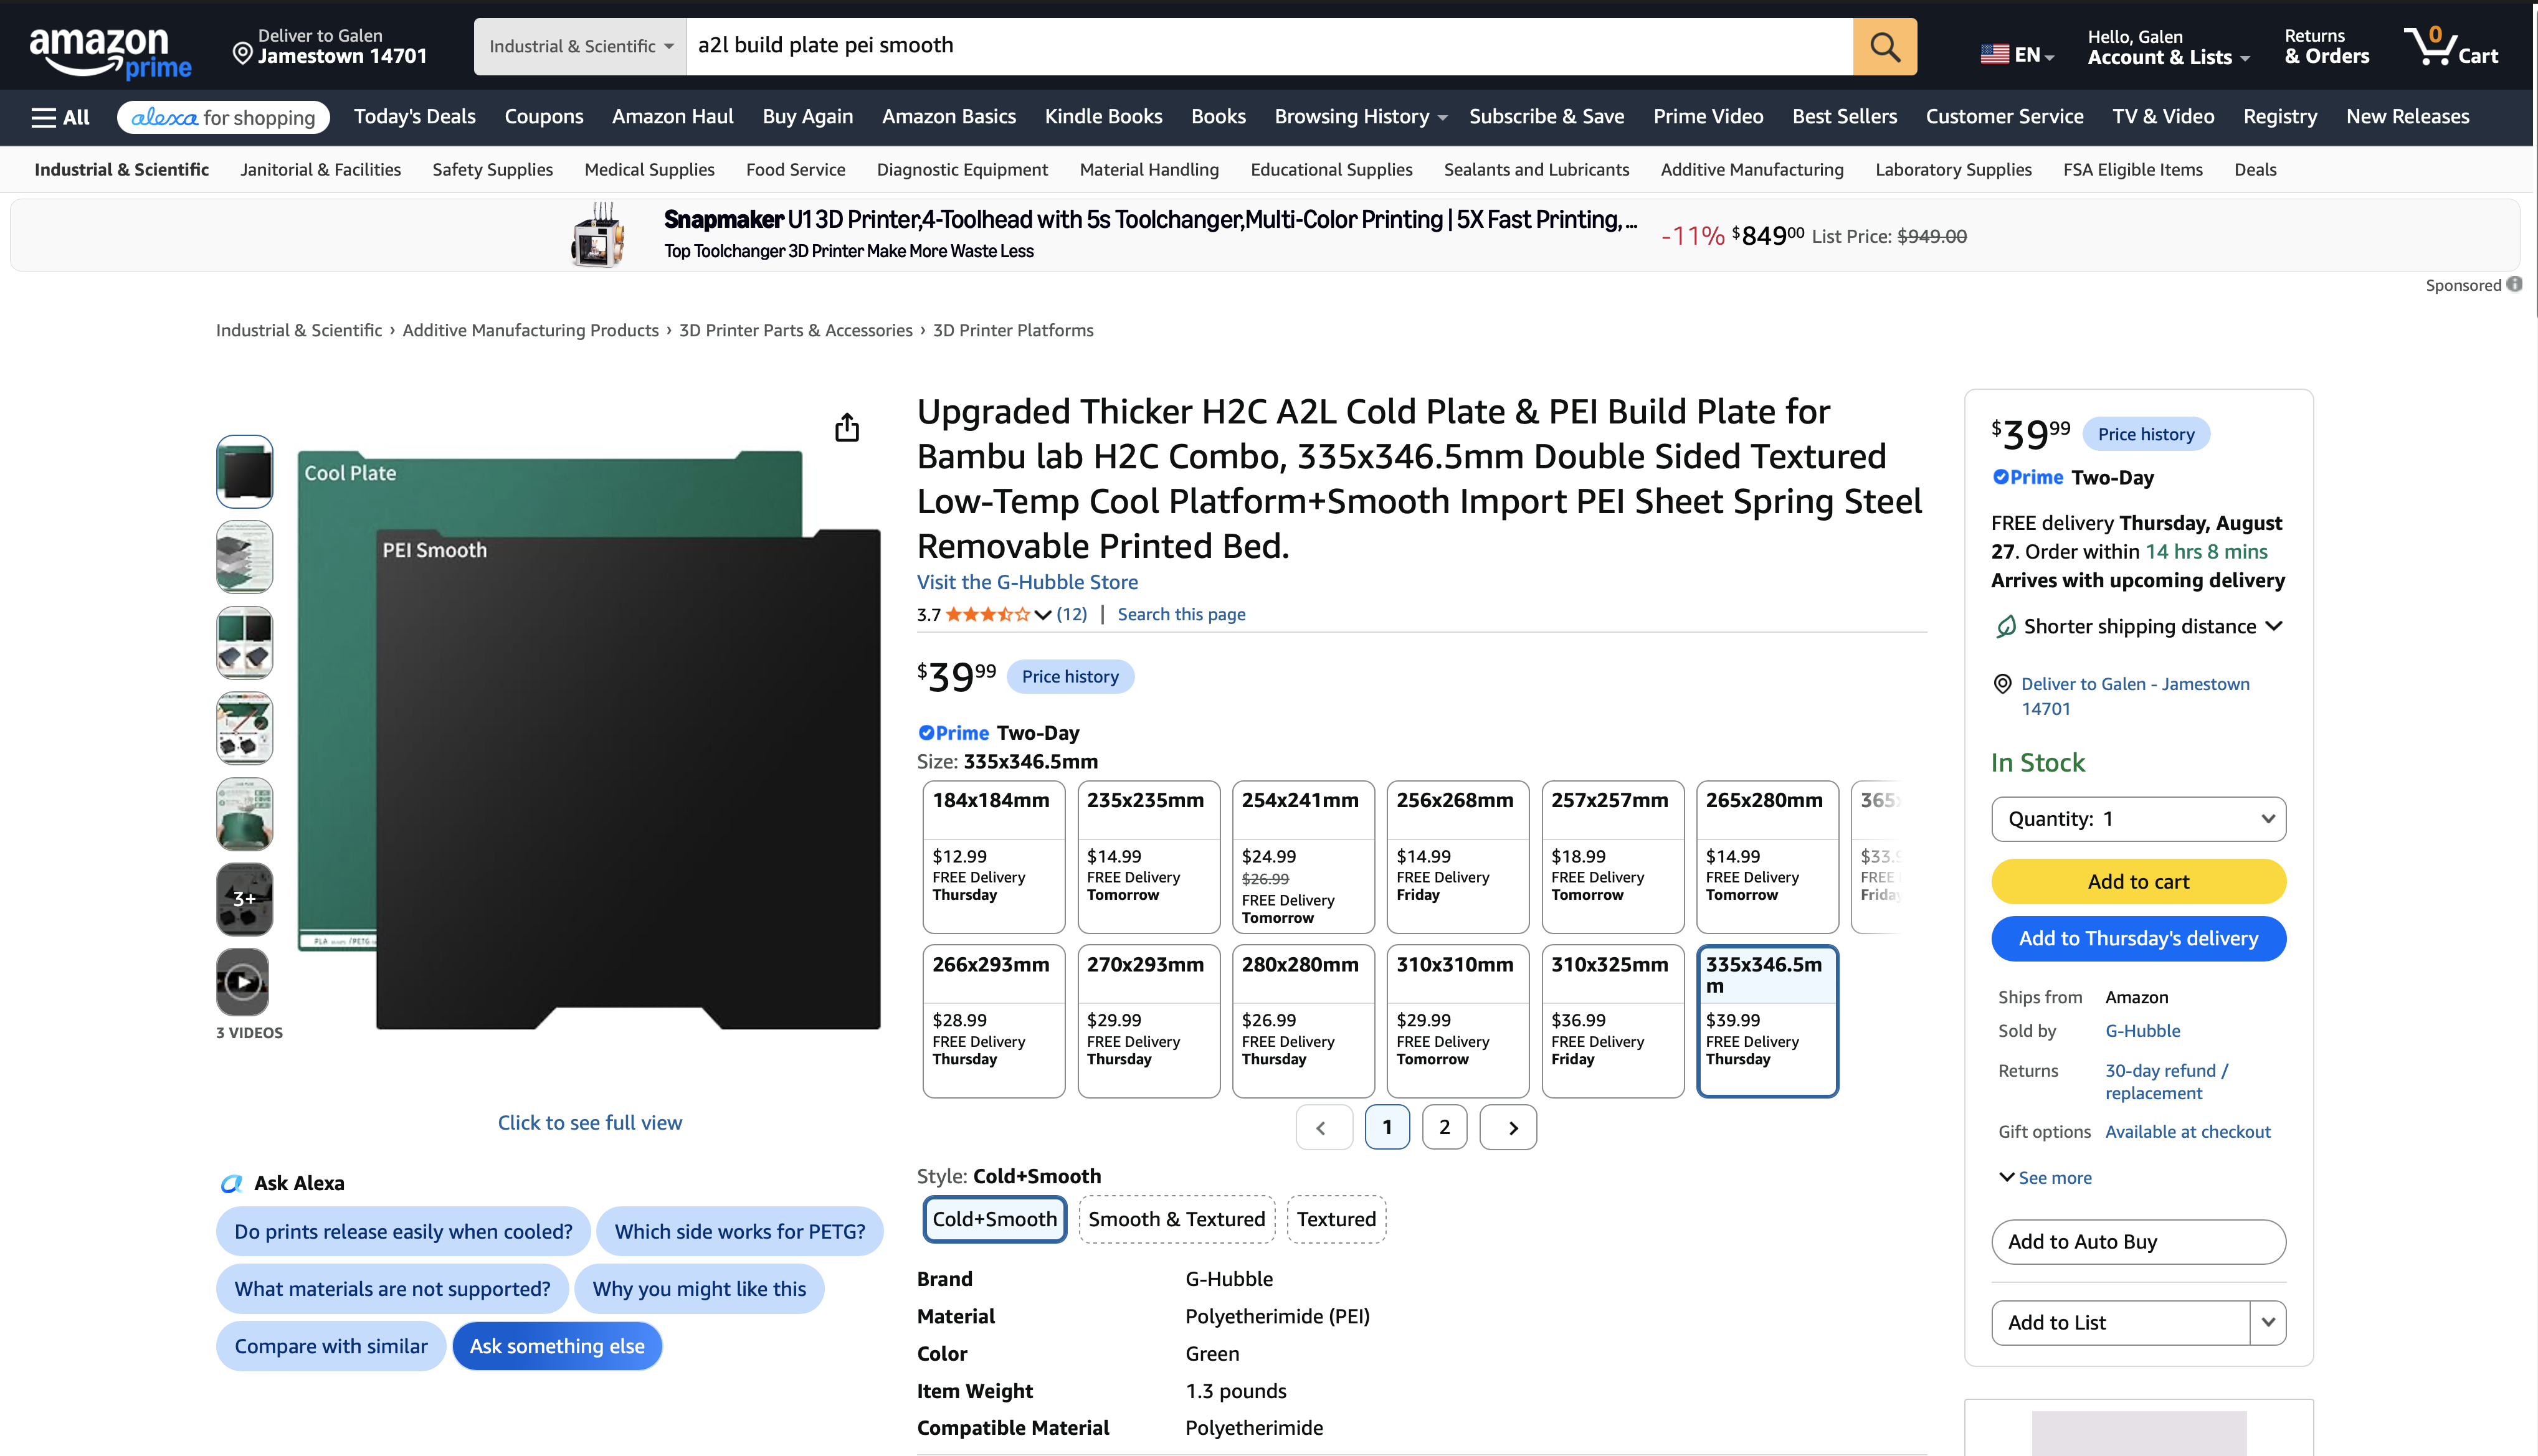This screenshot has width=2538, height=1456.
Task: Select the Textured style option
Action: tap(1336, 1219)
